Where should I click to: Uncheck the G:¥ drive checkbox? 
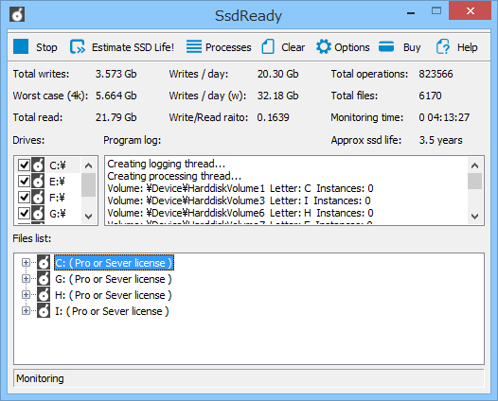(24, 214)
